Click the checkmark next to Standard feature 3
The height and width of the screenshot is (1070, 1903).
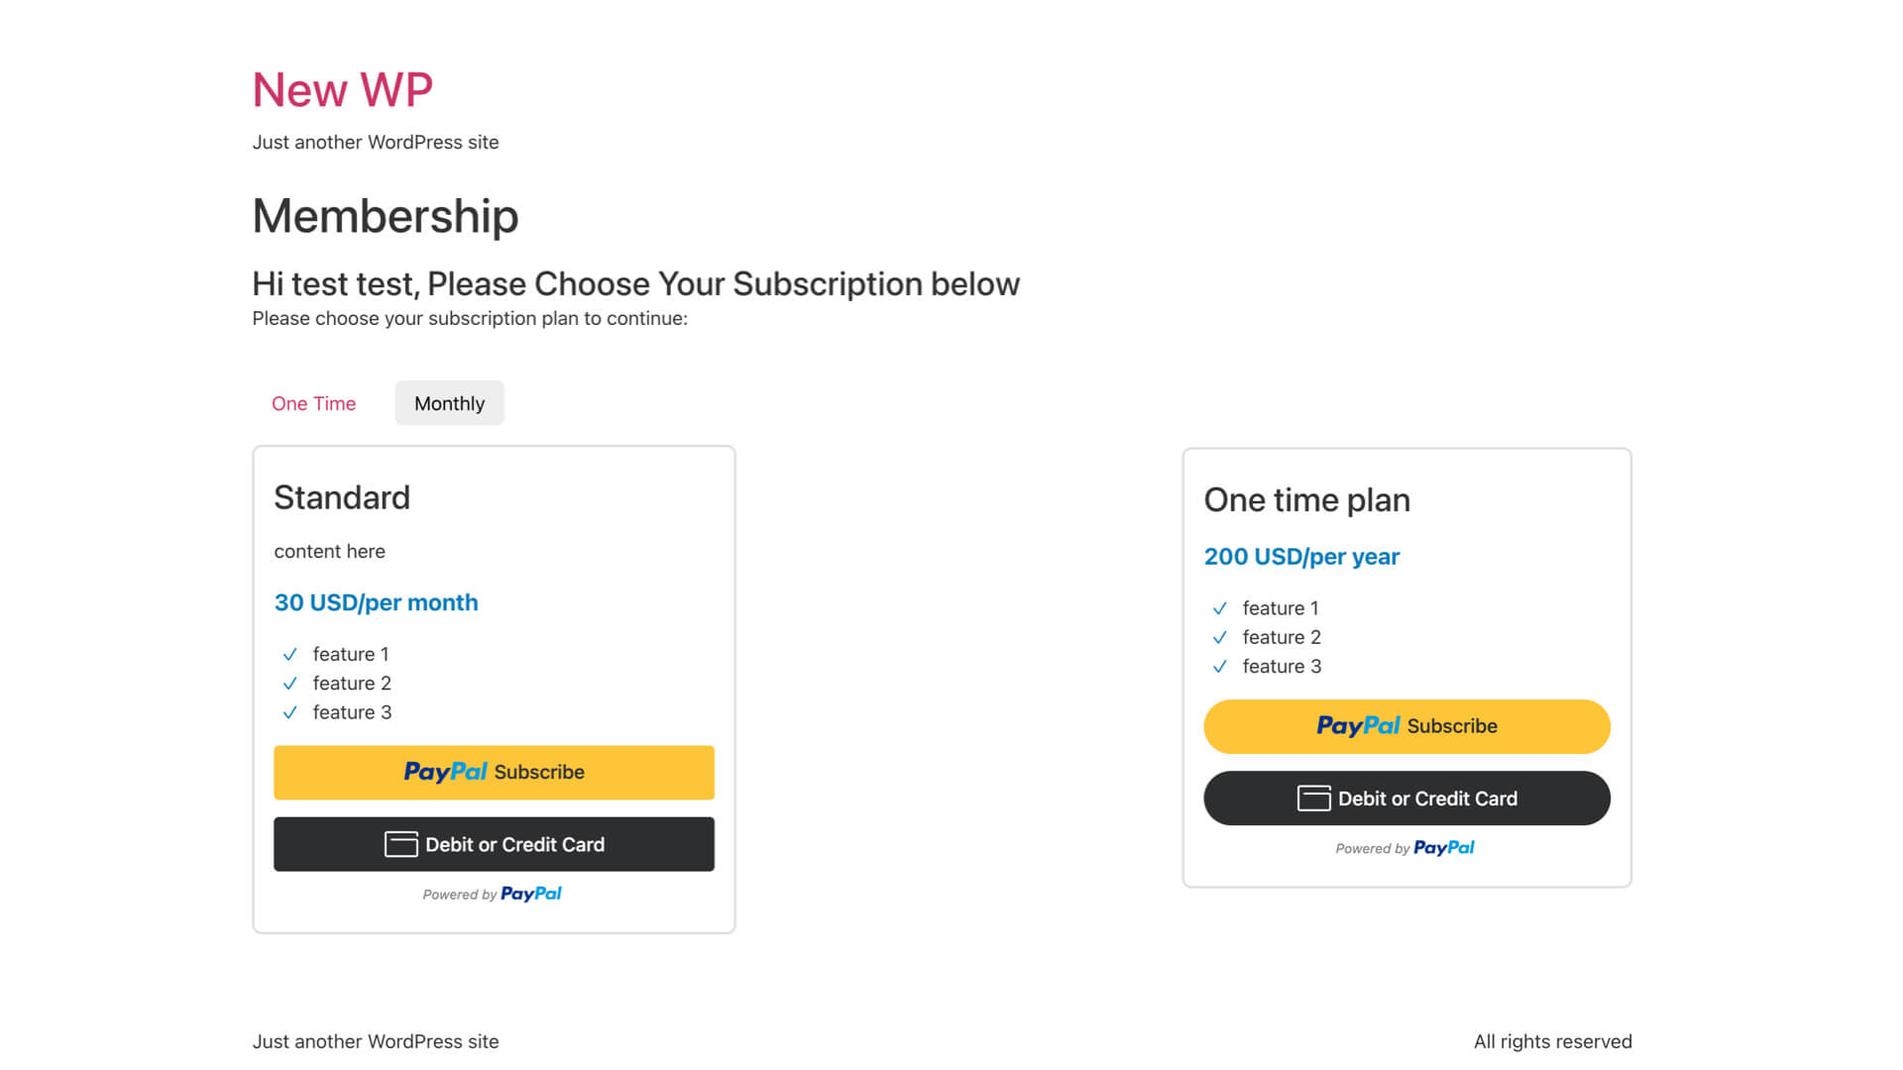click(289, 712)
